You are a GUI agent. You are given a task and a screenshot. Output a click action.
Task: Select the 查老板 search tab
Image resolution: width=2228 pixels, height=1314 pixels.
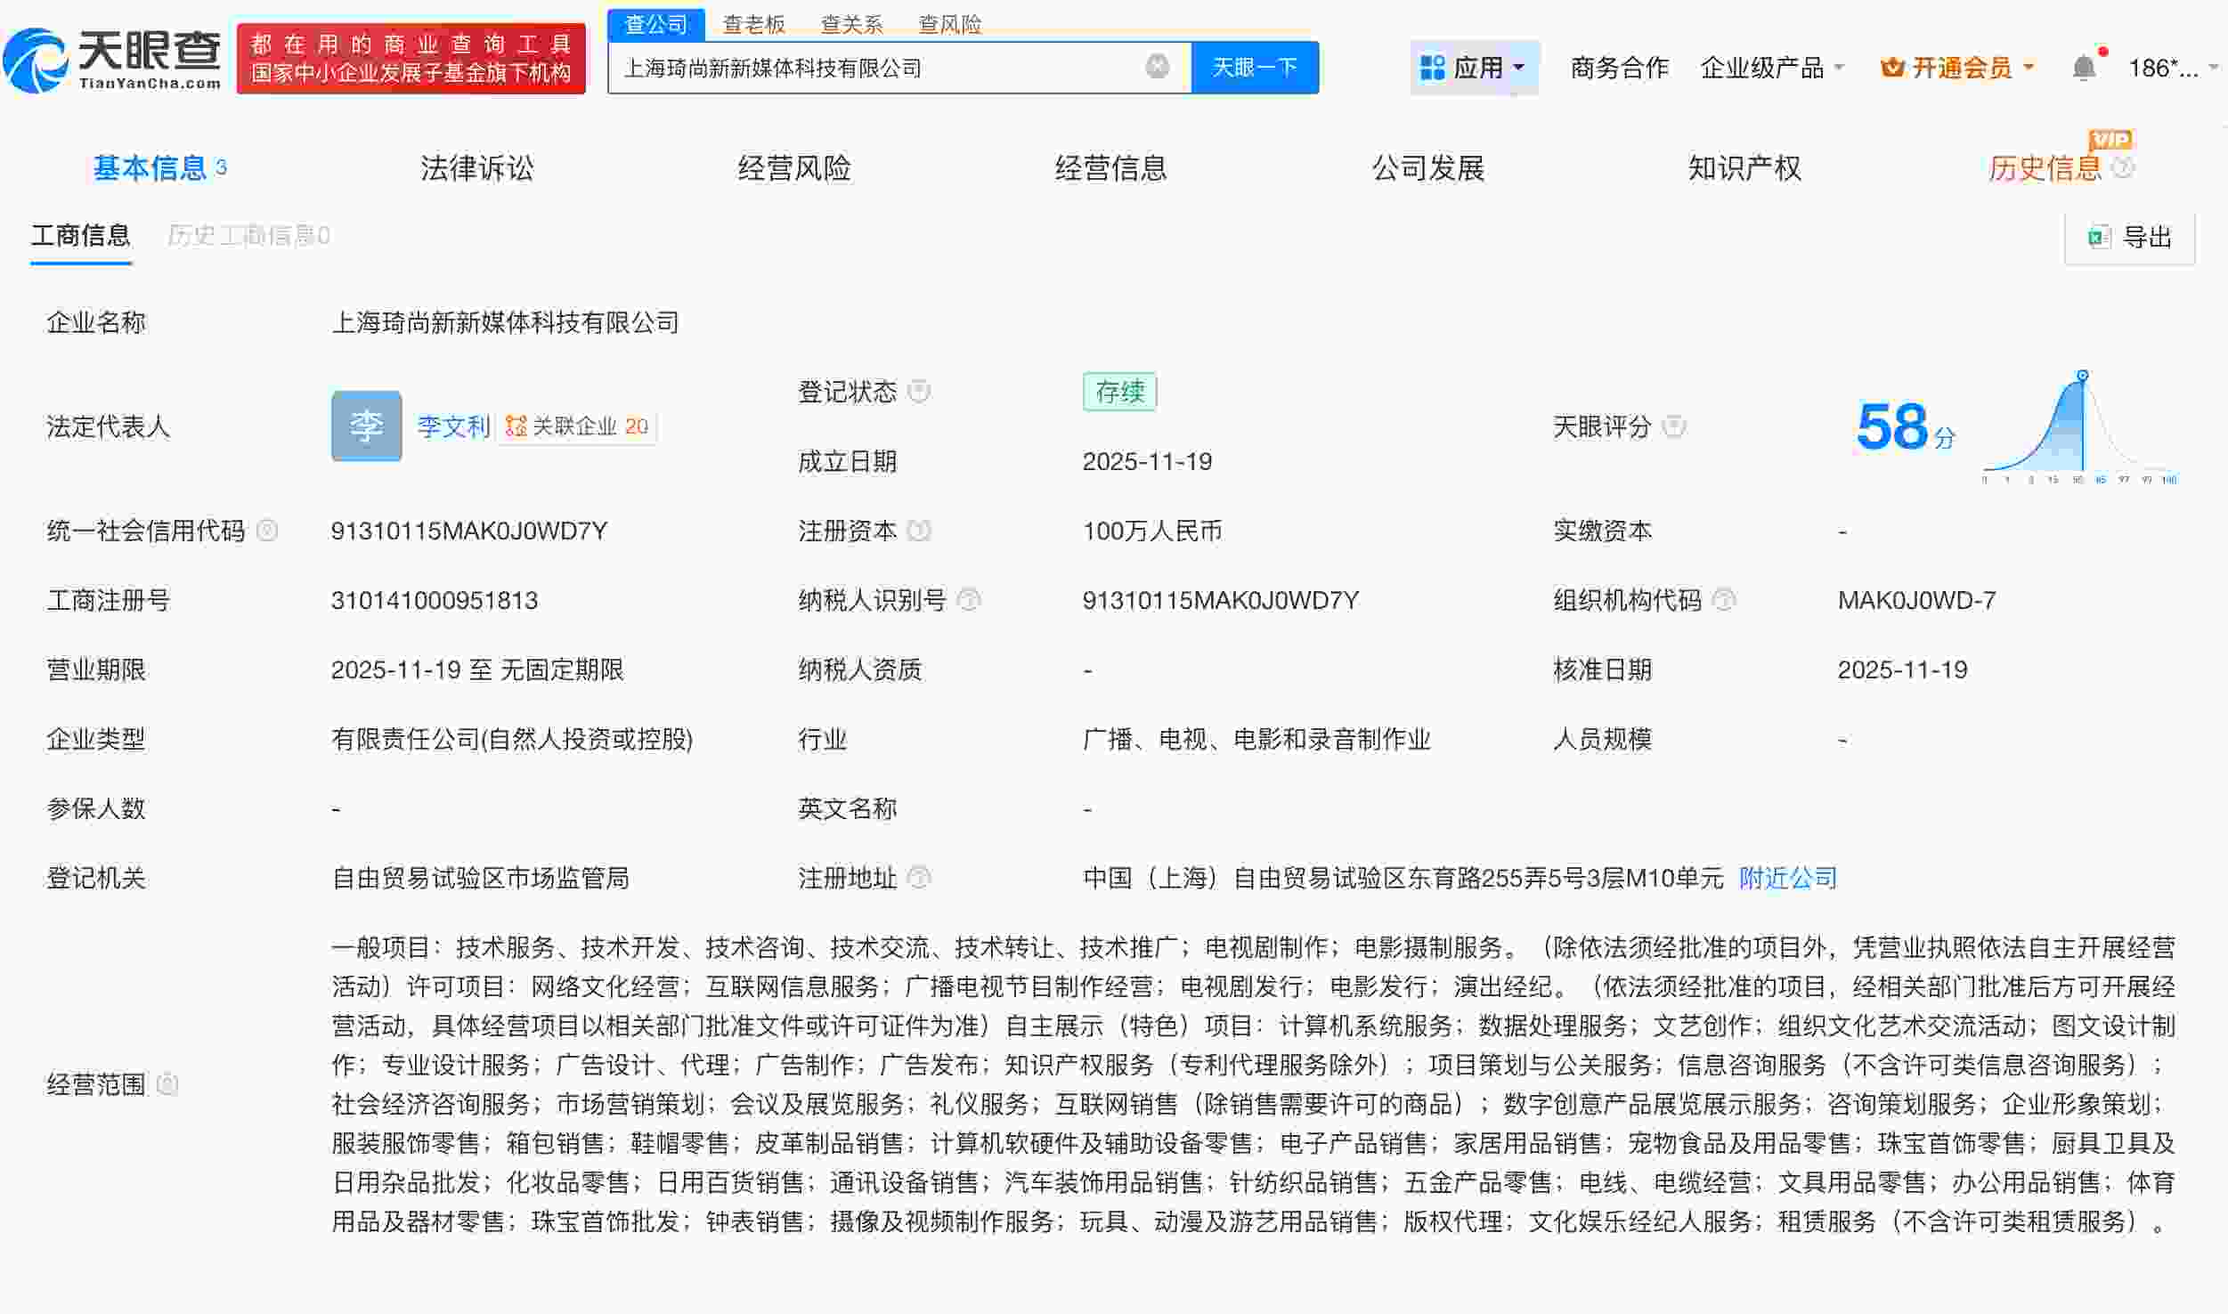(x=752, y=23)
